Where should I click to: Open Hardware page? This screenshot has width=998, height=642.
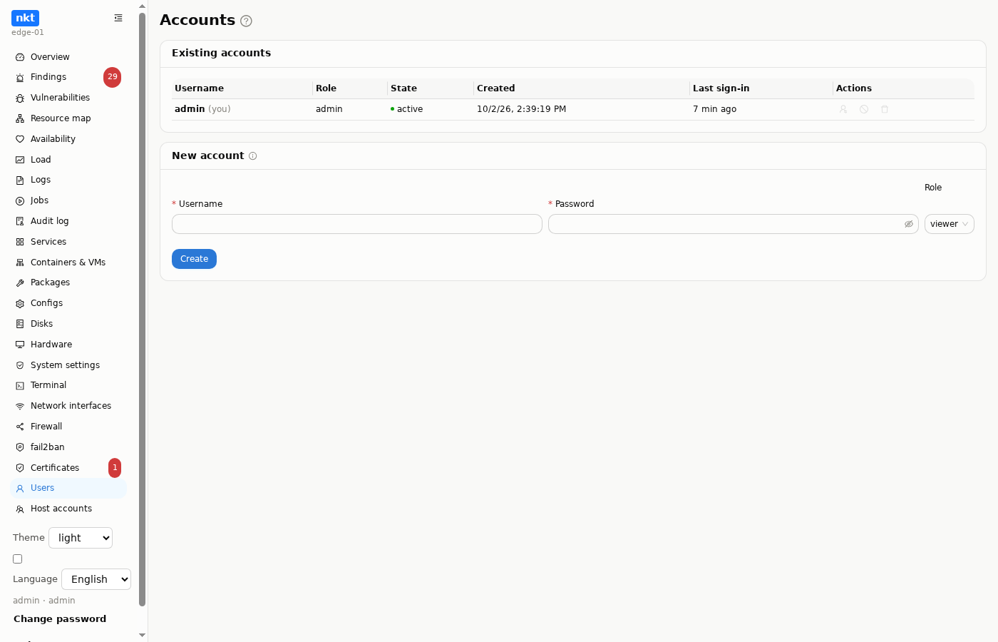[x=68, y=345]
